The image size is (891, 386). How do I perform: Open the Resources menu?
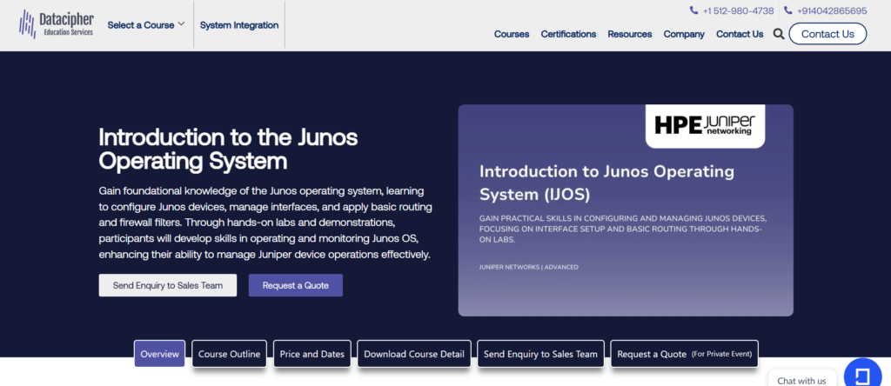click(630, 34)
